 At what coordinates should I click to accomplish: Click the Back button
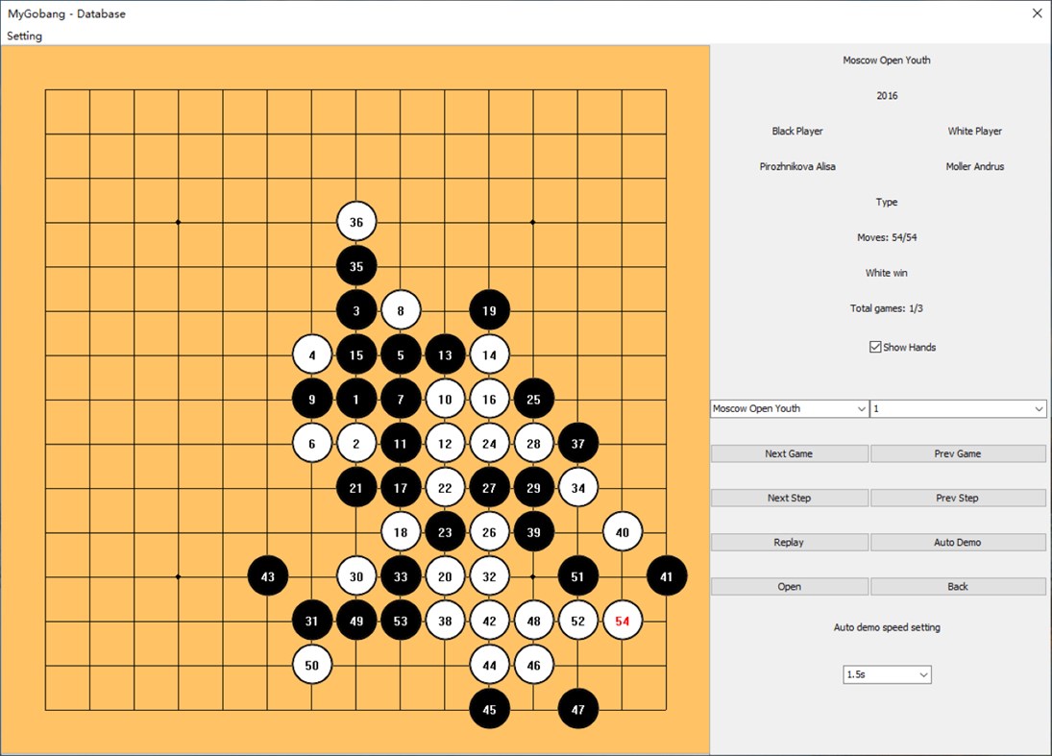[957, 586]
